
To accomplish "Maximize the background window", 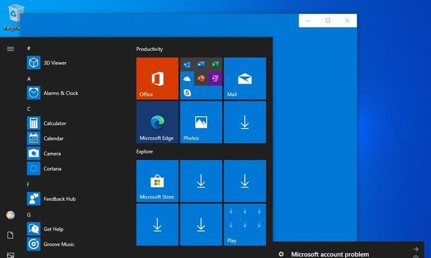I will 328,21.
